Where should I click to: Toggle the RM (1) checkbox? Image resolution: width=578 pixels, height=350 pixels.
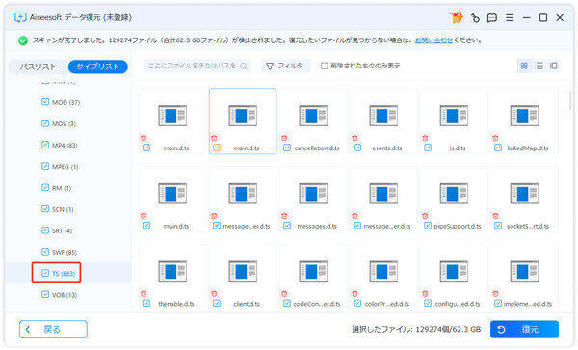(x=45, y=187)
